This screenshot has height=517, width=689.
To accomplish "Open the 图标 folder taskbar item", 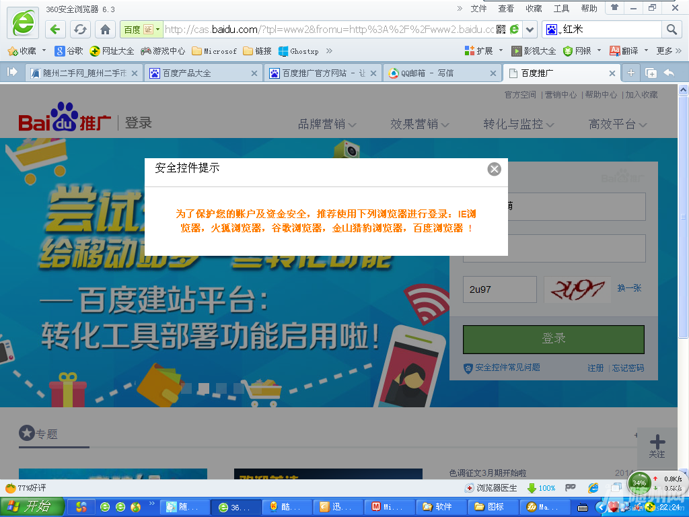I will [x=493, y=507].
